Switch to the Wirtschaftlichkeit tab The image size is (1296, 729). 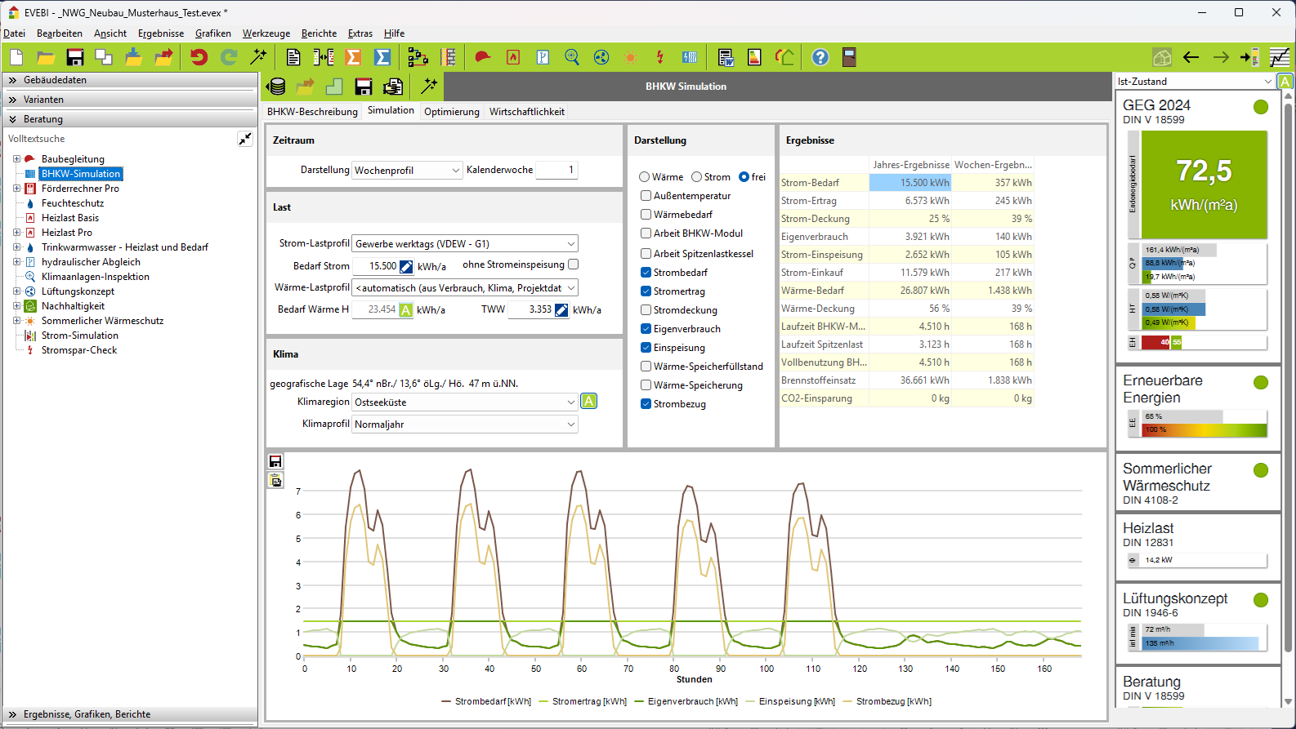(527, 112)
